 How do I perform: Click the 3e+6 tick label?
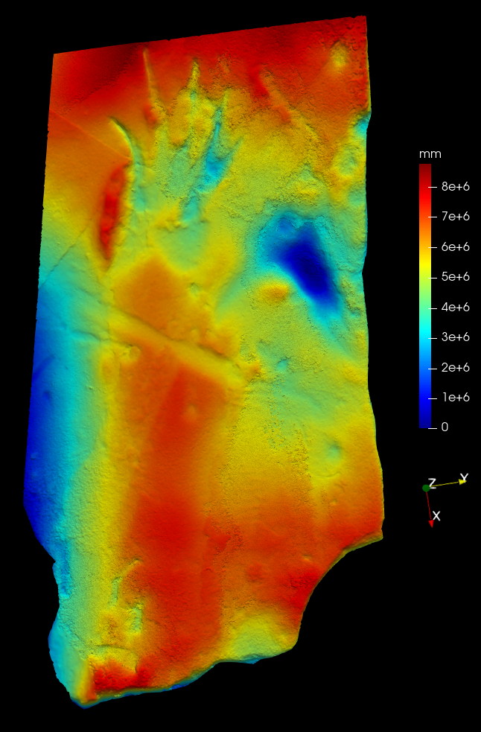pyautogui.click(x=455, y=337)
